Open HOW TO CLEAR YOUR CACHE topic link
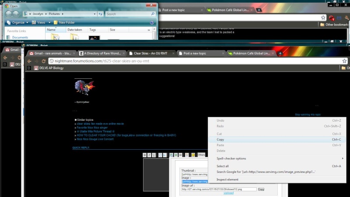The image size is (350, 197). [126, 135]
